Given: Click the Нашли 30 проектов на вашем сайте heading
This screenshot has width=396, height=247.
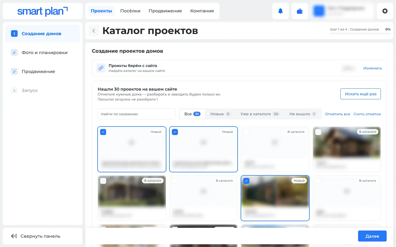Looking at the screenshot, I should (137, 89).
